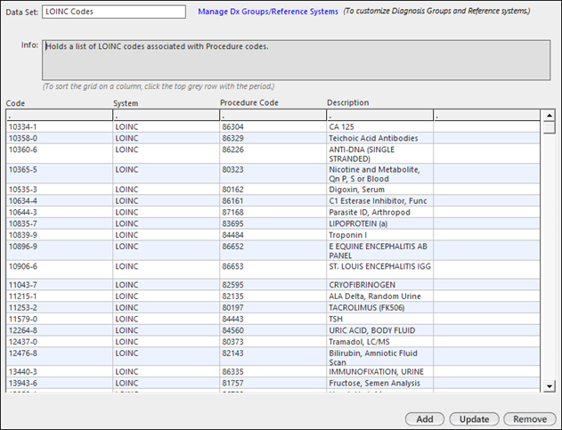Click the TACROLIMUS (FK506) description
The height and width of the screenshot is (430, 562).
379,308
